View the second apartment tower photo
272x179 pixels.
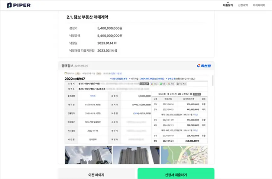pyautogui.click(x=136, y=155)
